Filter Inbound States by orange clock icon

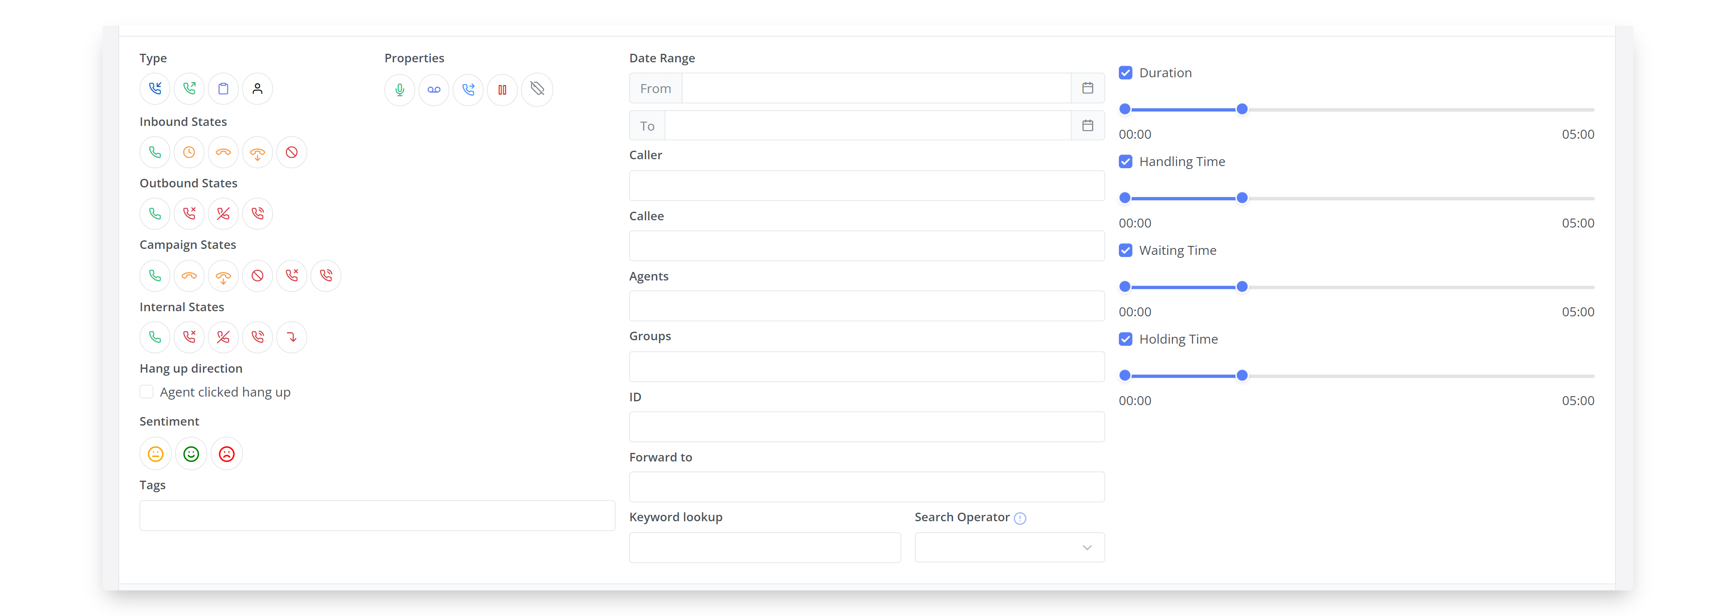click(x=189, y=152)
